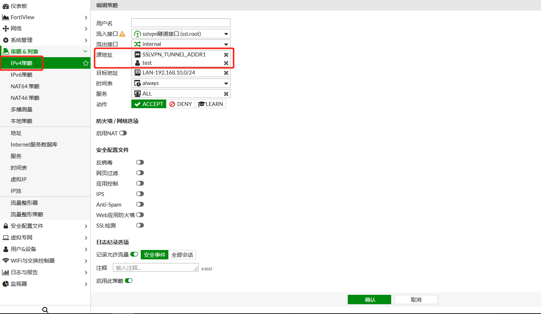
Task: Select the ACCEPT action button
Action: (x=149, y=104)
